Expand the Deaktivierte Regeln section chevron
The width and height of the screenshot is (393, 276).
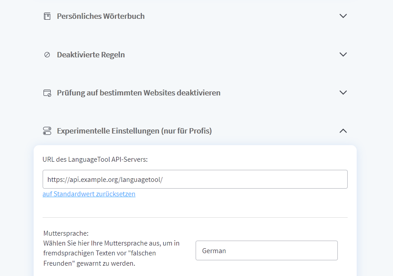click(343, 55)
